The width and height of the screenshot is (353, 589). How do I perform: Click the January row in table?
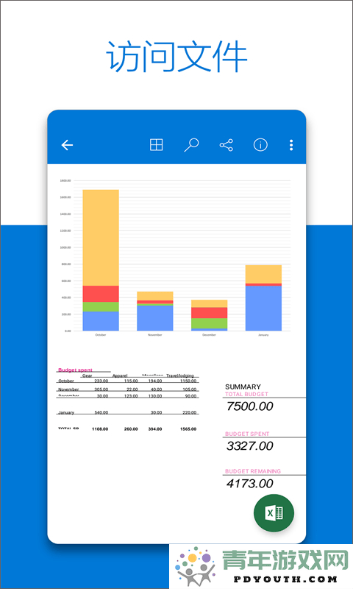(127, 412)
